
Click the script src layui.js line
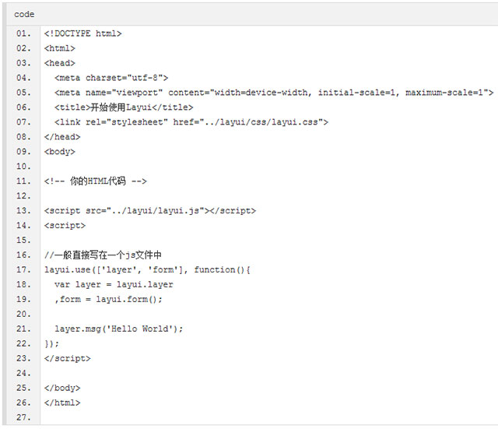pyautogui.click(x=149, y=211)
